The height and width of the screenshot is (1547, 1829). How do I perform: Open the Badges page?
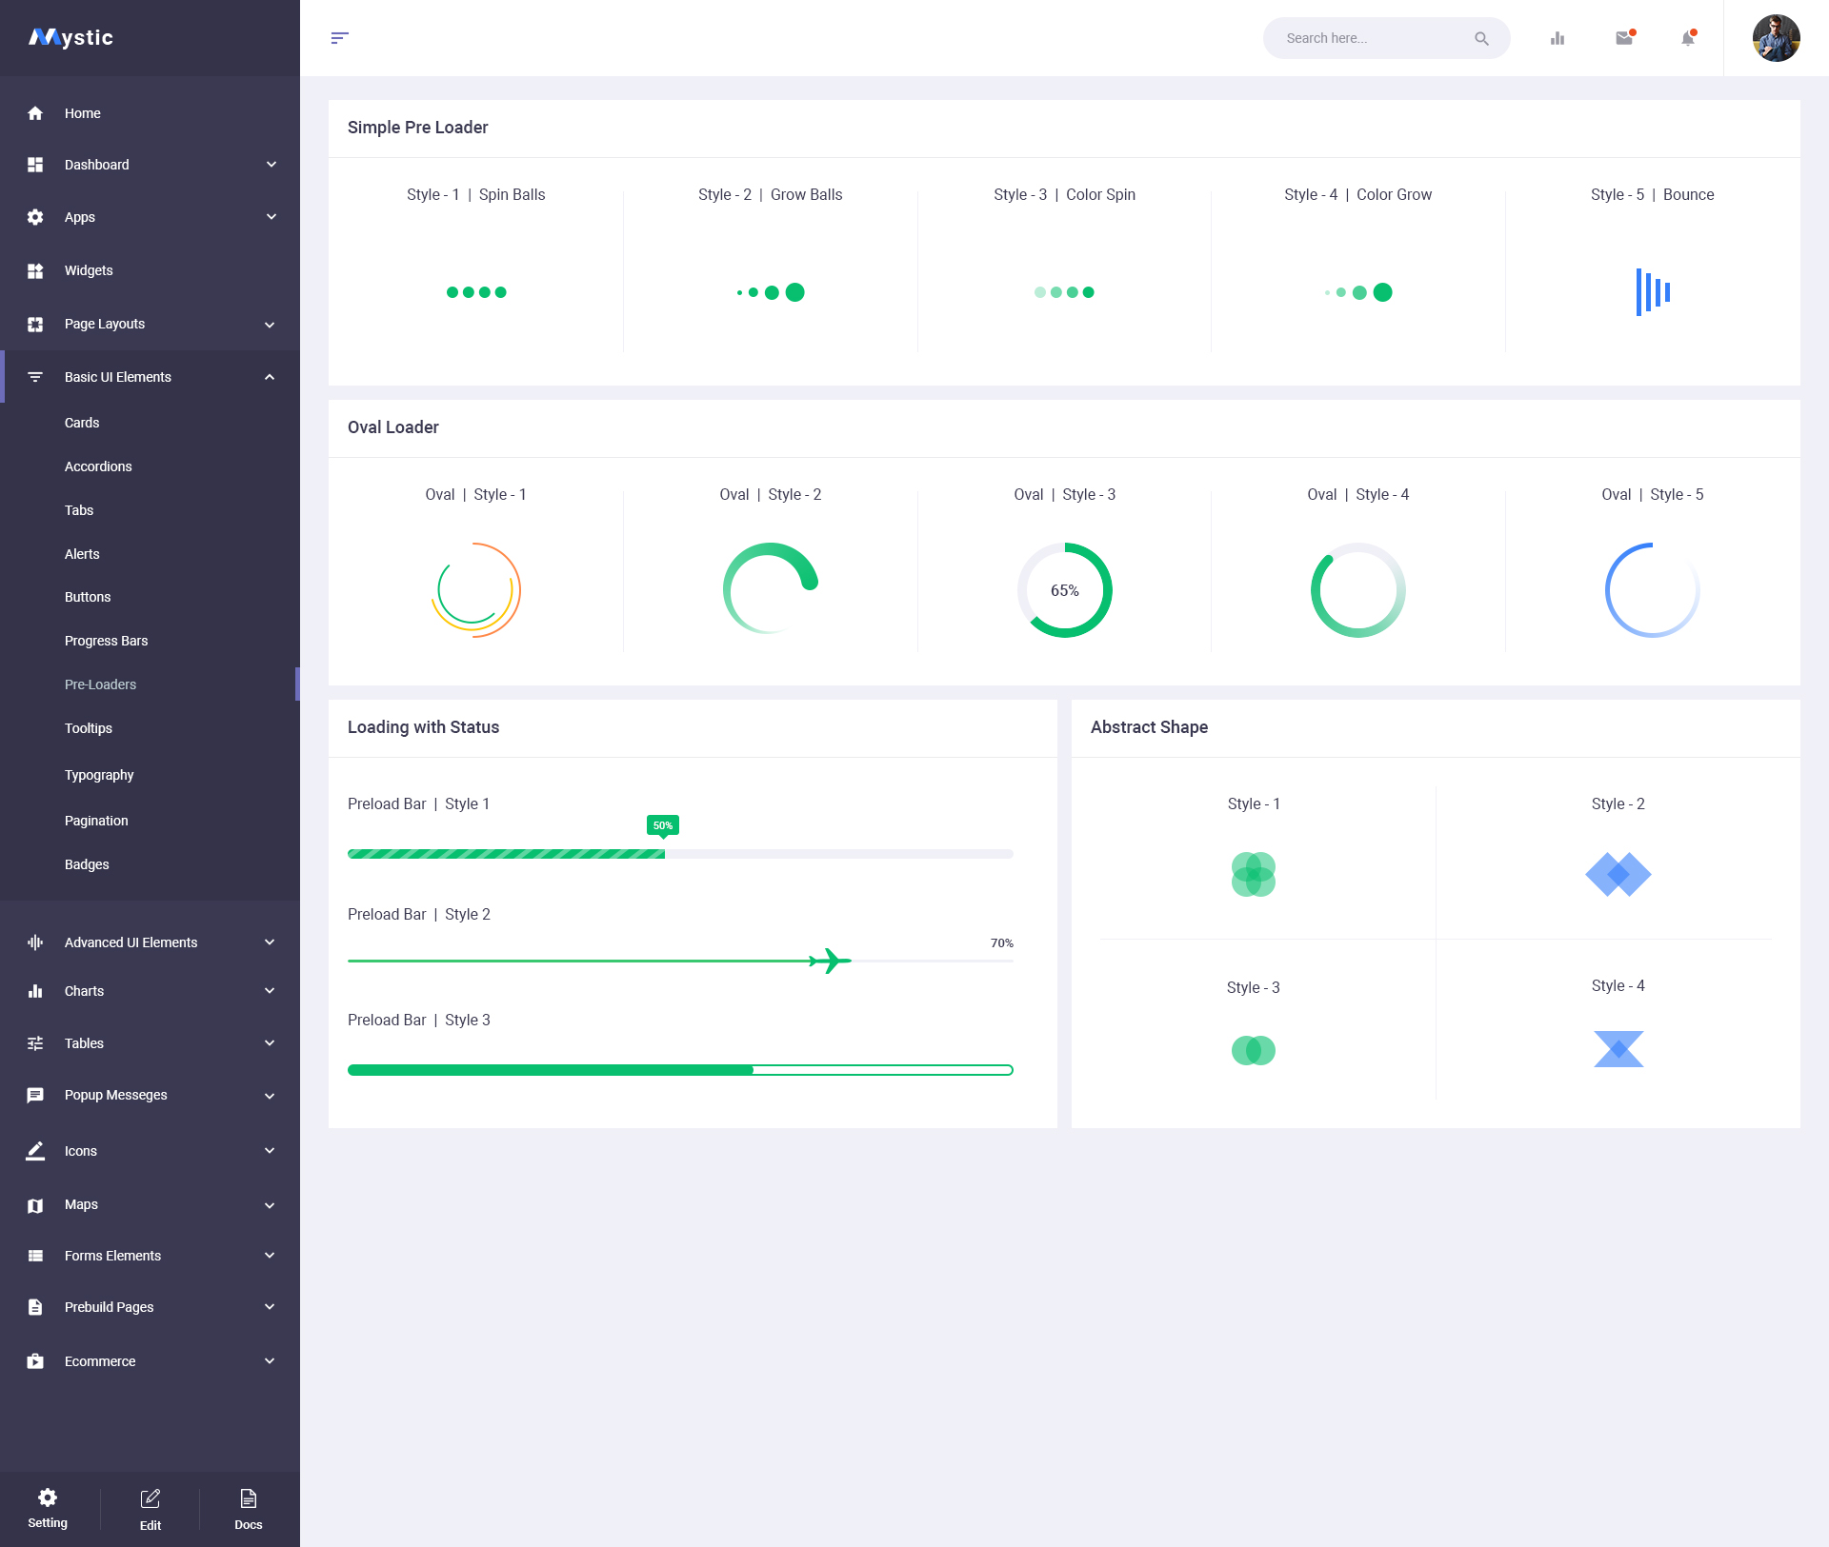[87, 864]
